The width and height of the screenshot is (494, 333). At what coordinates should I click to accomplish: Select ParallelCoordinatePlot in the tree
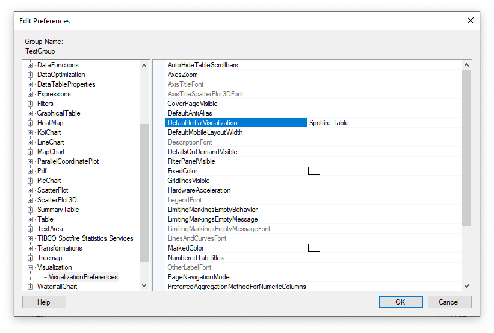point(68,161)
